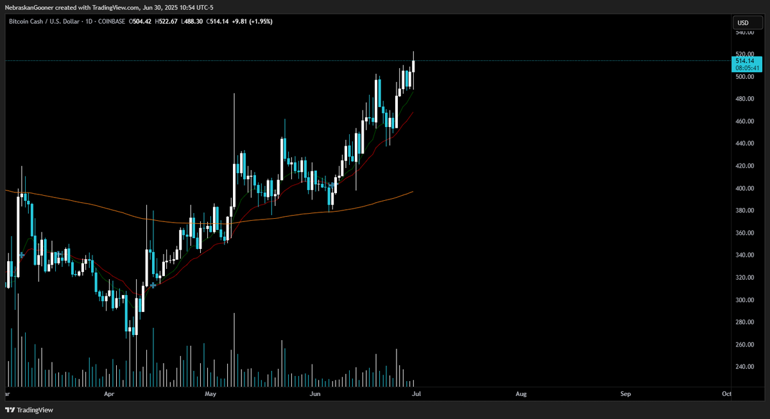Click the TradingView logo at bottom left
The width and height of the screenshot is (770, 419).
[x=30, y=410]
